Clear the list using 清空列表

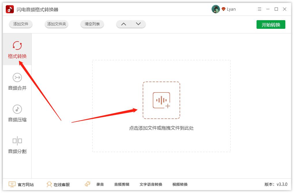coord(92,24)
